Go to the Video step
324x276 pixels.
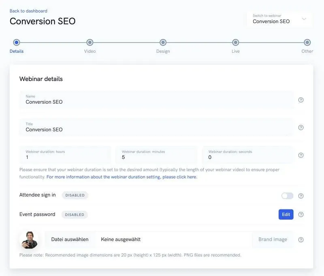click(90, 43)
